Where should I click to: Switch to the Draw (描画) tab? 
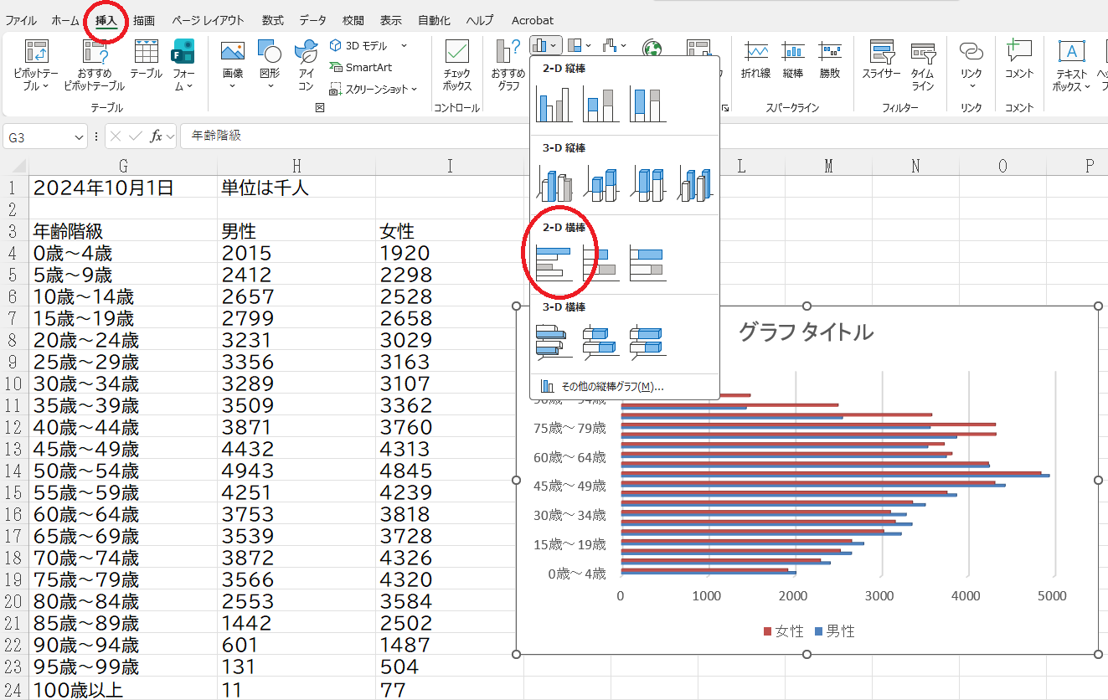tap(144, 20)
